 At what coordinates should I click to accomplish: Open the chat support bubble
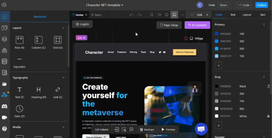[x=201, y=129]
